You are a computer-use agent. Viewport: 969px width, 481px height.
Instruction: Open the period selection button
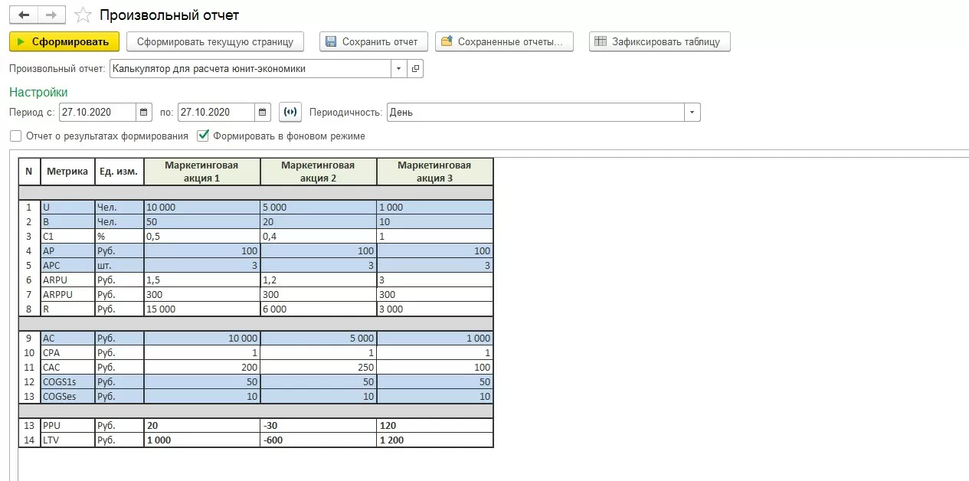(290, 112)
